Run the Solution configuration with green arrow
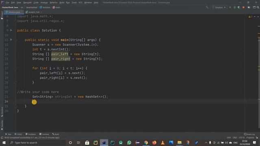Screen dimensions: 260x146 [230, 7]
